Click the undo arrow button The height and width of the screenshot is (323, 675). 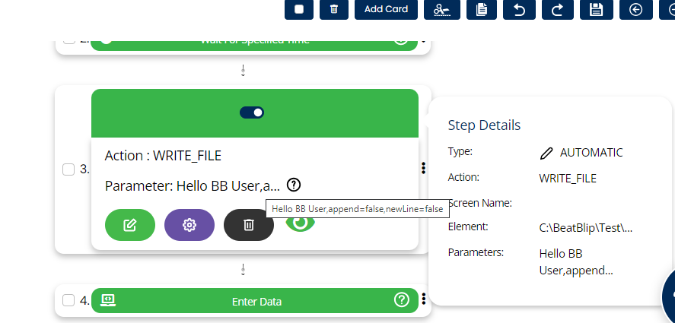pyautogui.click(x=519, y=9)
